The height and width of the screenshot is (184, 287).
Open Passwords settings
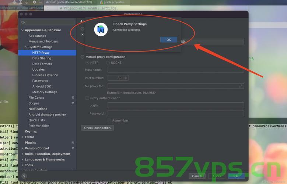pos(40,81)
